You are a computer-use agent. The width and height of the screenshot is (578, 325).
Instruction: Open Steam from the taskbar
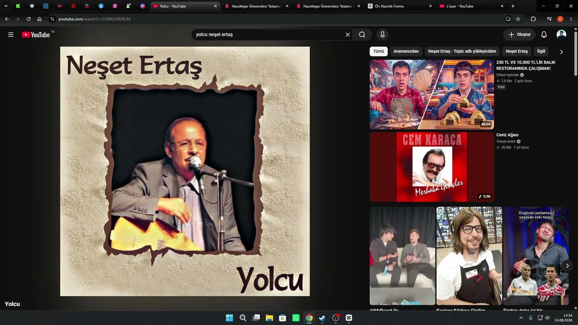pos(322,318)
